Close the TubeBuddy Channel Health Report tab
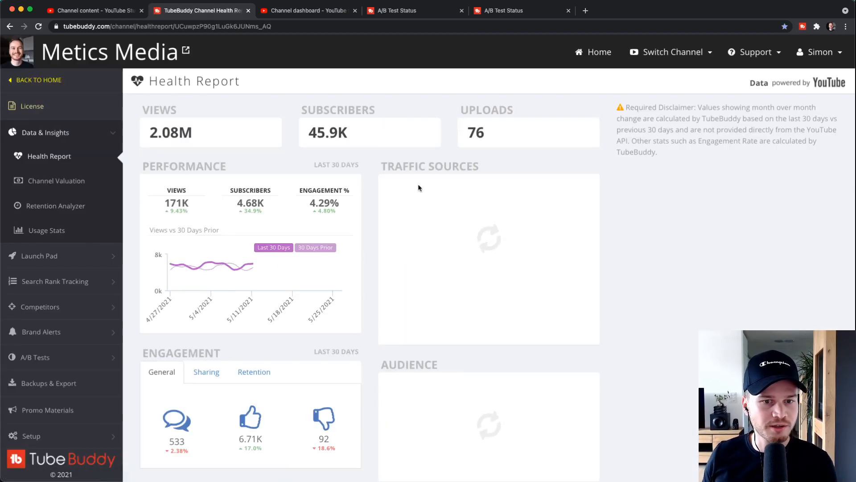The image size is (856, 482). pos(248,10)
